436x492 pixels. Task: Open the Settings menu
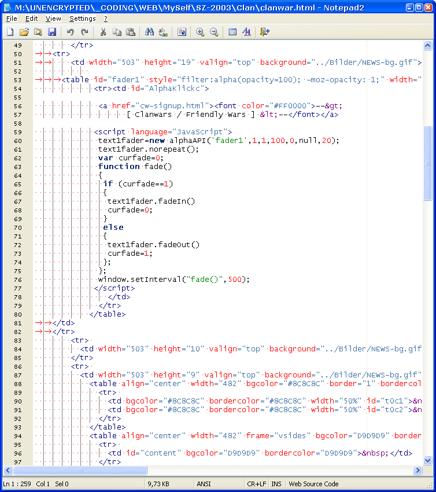[x=83, y=19]
